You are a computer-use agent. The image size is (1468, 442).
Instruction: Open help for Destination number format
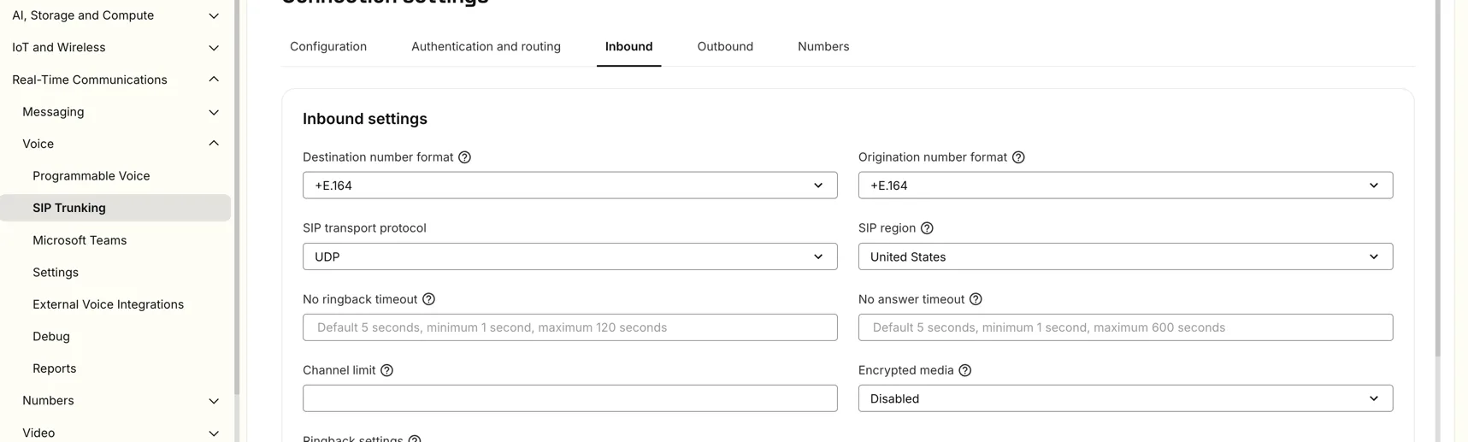pyautogui.click(x=464, y=157)
